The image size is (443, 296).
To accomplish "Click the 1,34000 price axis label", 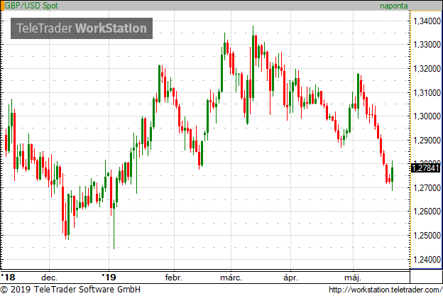I will 427,21.
